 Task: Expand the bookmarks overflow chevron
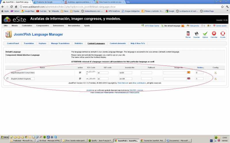(x=227, y=11)
